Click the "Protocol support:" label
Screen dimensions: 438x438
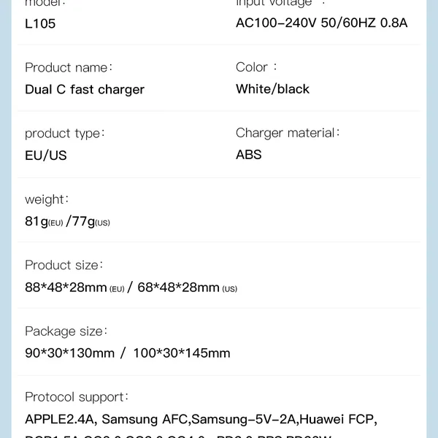(x=77, y=397)
